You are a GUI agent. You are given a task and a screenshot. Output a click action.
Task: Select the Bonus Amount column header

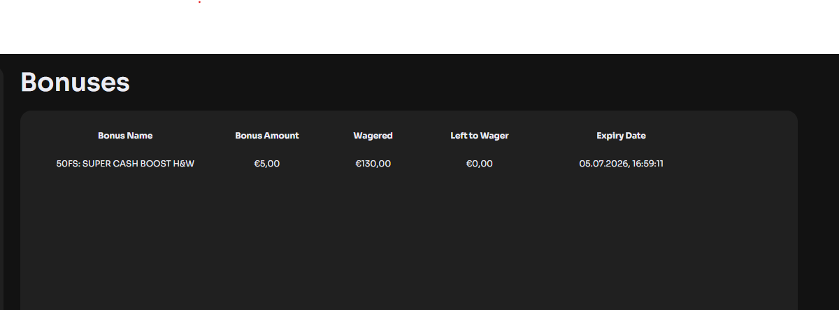point(267,136)
